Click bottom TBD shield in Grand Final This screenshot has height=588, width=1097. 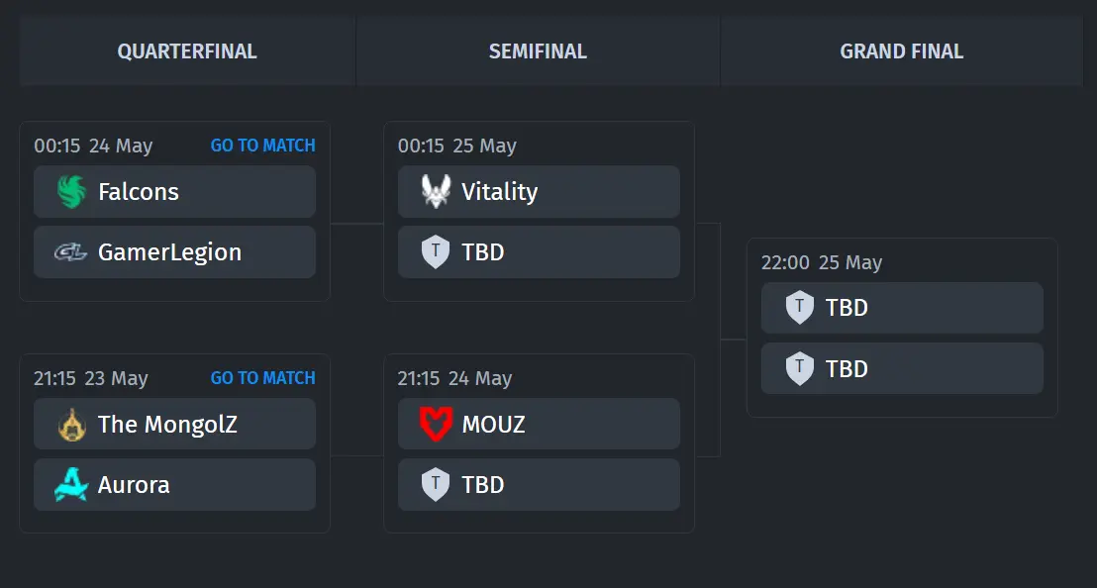[799, 368]
